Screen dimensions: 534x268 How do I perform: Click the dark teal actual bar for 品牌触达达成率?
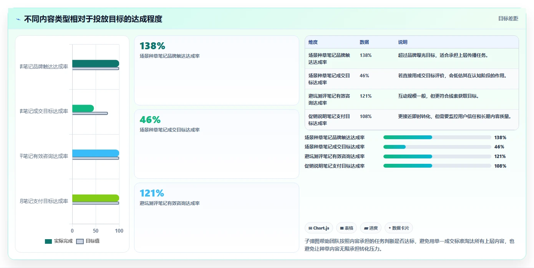[96, 63]
